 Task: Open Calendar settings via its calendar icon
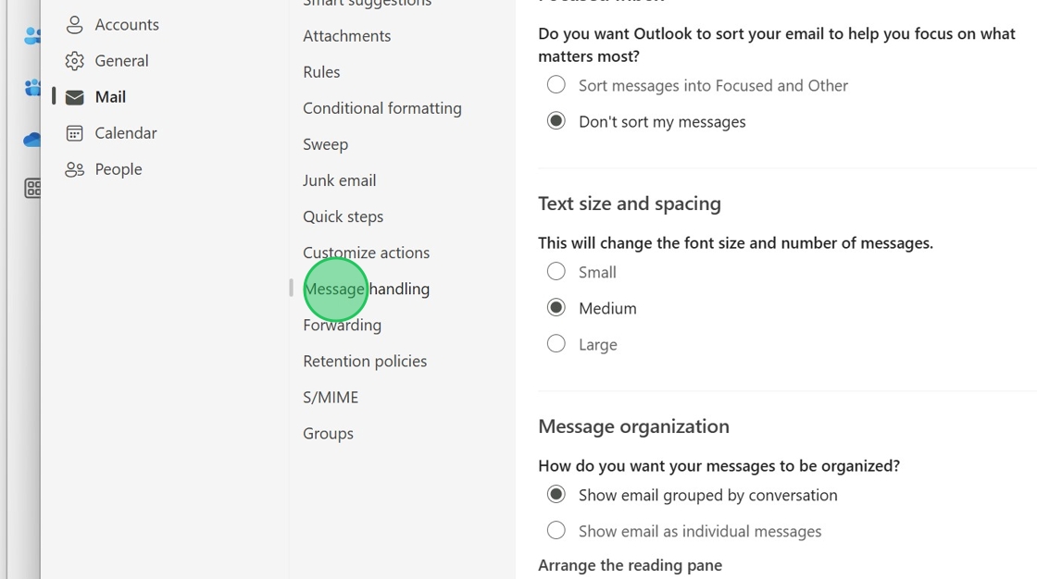[x=75, y=133]
